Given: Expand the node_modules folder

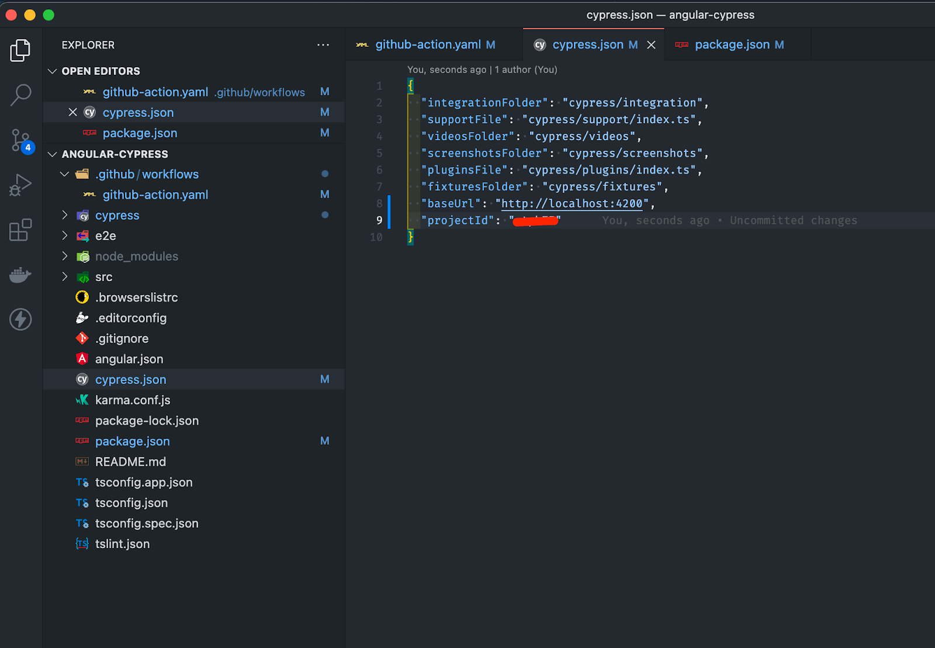Looking at the screenshot, I should (x=65, y=256).
